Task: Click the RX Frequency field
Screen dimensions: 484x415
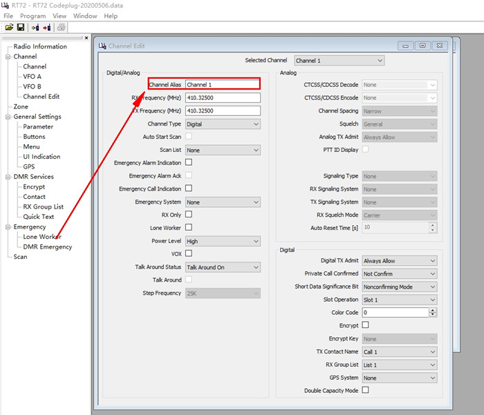Action: click(223, 98)
